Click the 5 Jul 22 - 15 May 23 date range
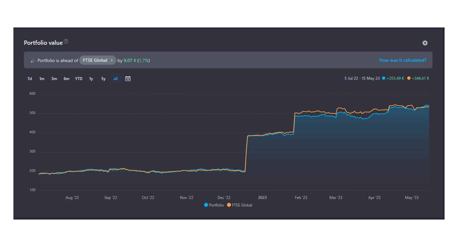The width and height of the screenshot is (458, 247). click(362, 78)
